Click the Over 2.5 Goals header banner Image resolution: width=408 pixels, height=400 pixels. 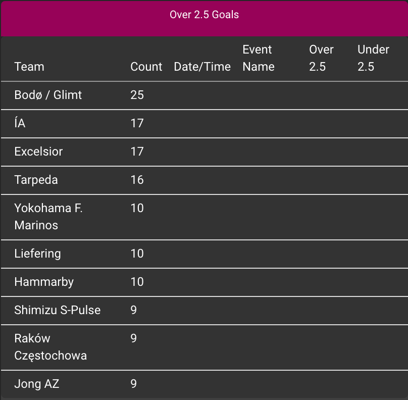pyautogui.click(x=205, y=18)
